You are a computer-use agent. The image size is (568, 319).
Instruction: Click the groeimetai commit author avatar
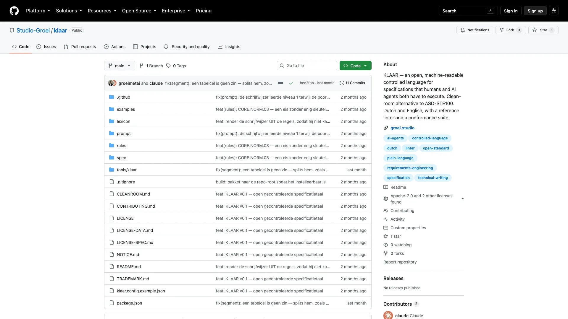click(x=111, y=83)
